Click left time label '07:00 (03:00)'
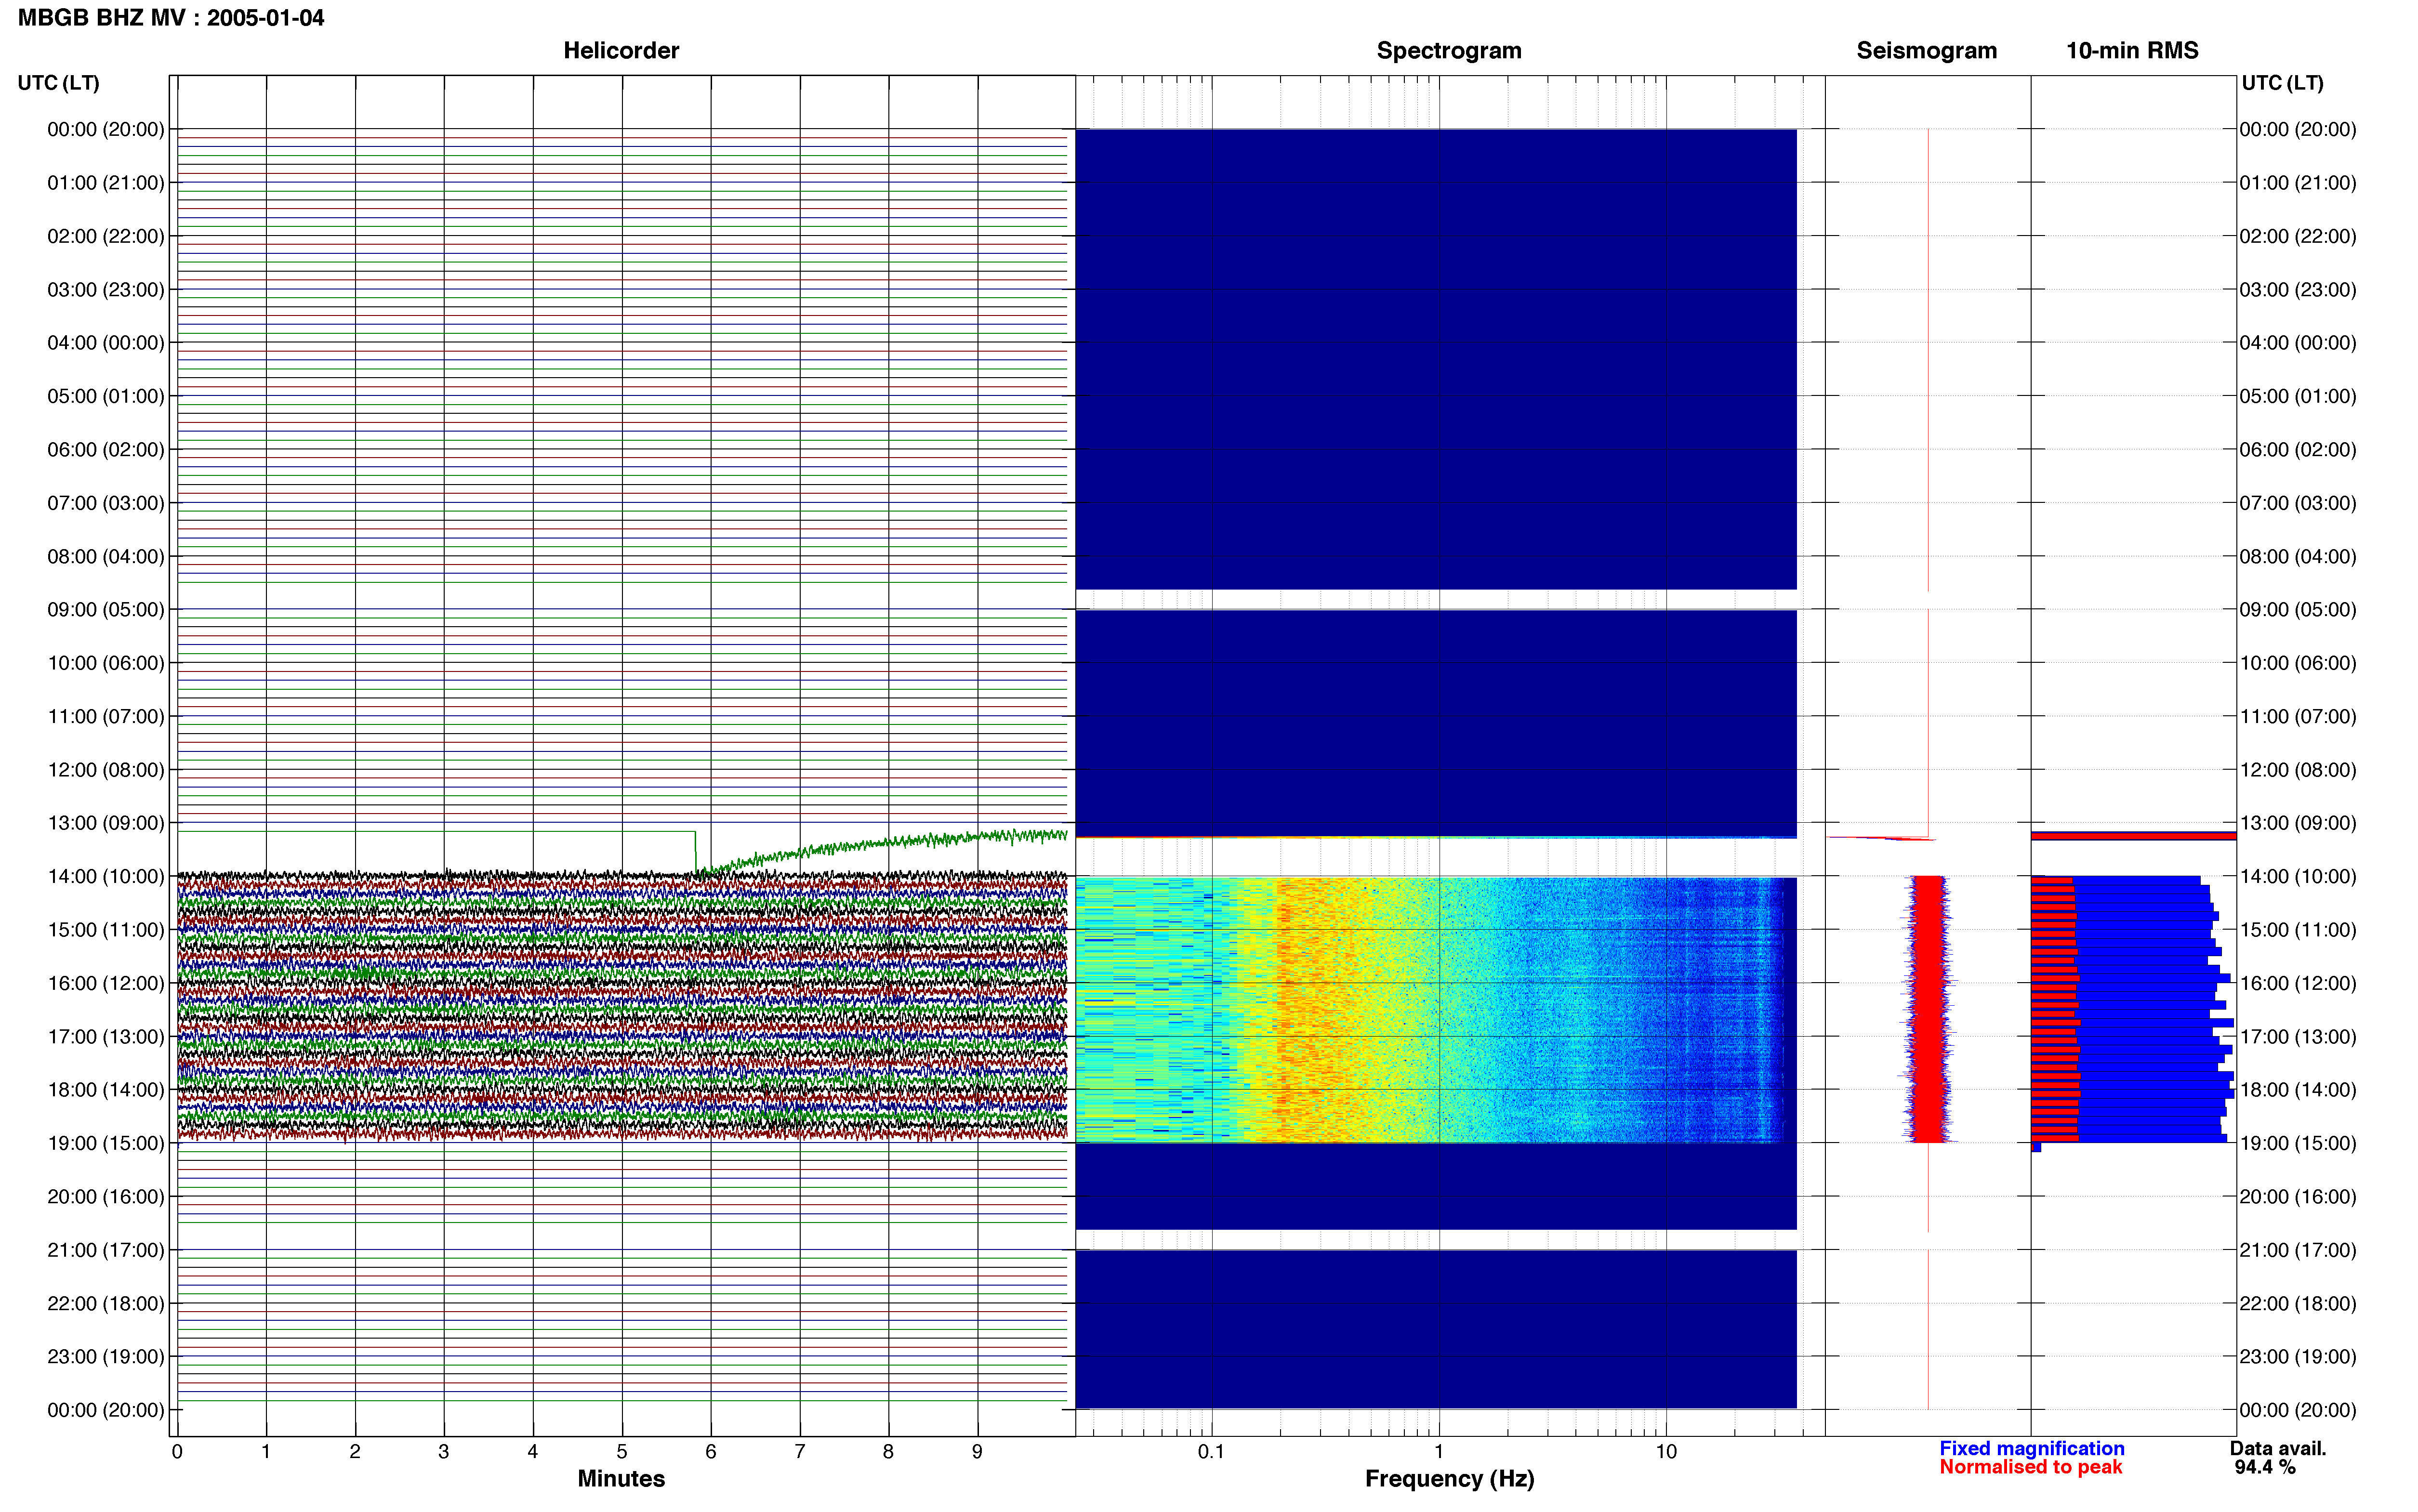2418x1512 pixels. point(106,503)
